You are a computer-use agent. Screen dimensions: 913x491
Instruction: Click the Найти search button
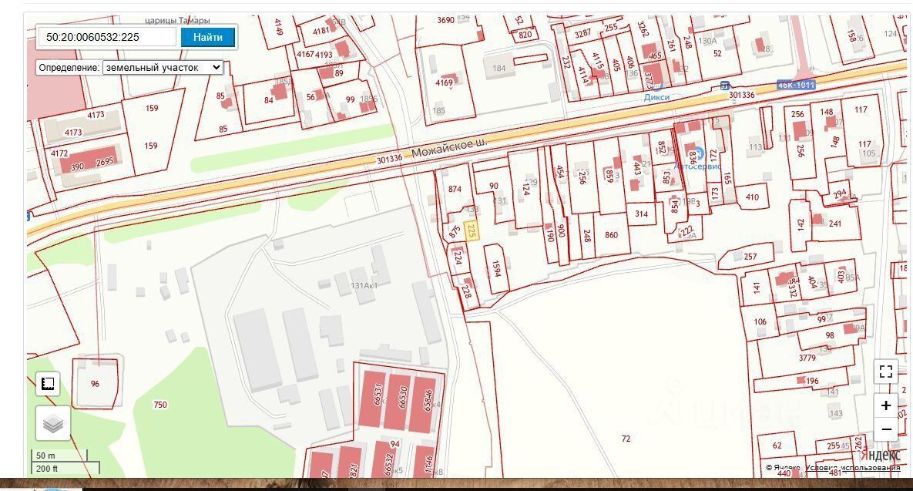click(208, 37)
